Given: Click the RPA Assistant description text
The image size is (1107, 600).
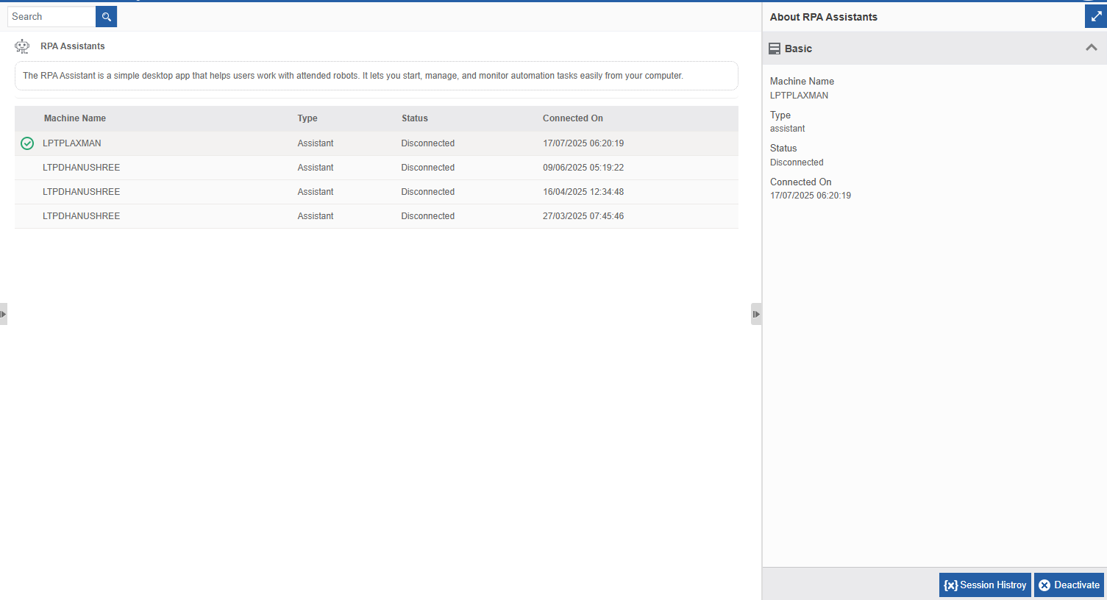Looking at the screenshot, I should pyautogui.click(x=353, y=76).
